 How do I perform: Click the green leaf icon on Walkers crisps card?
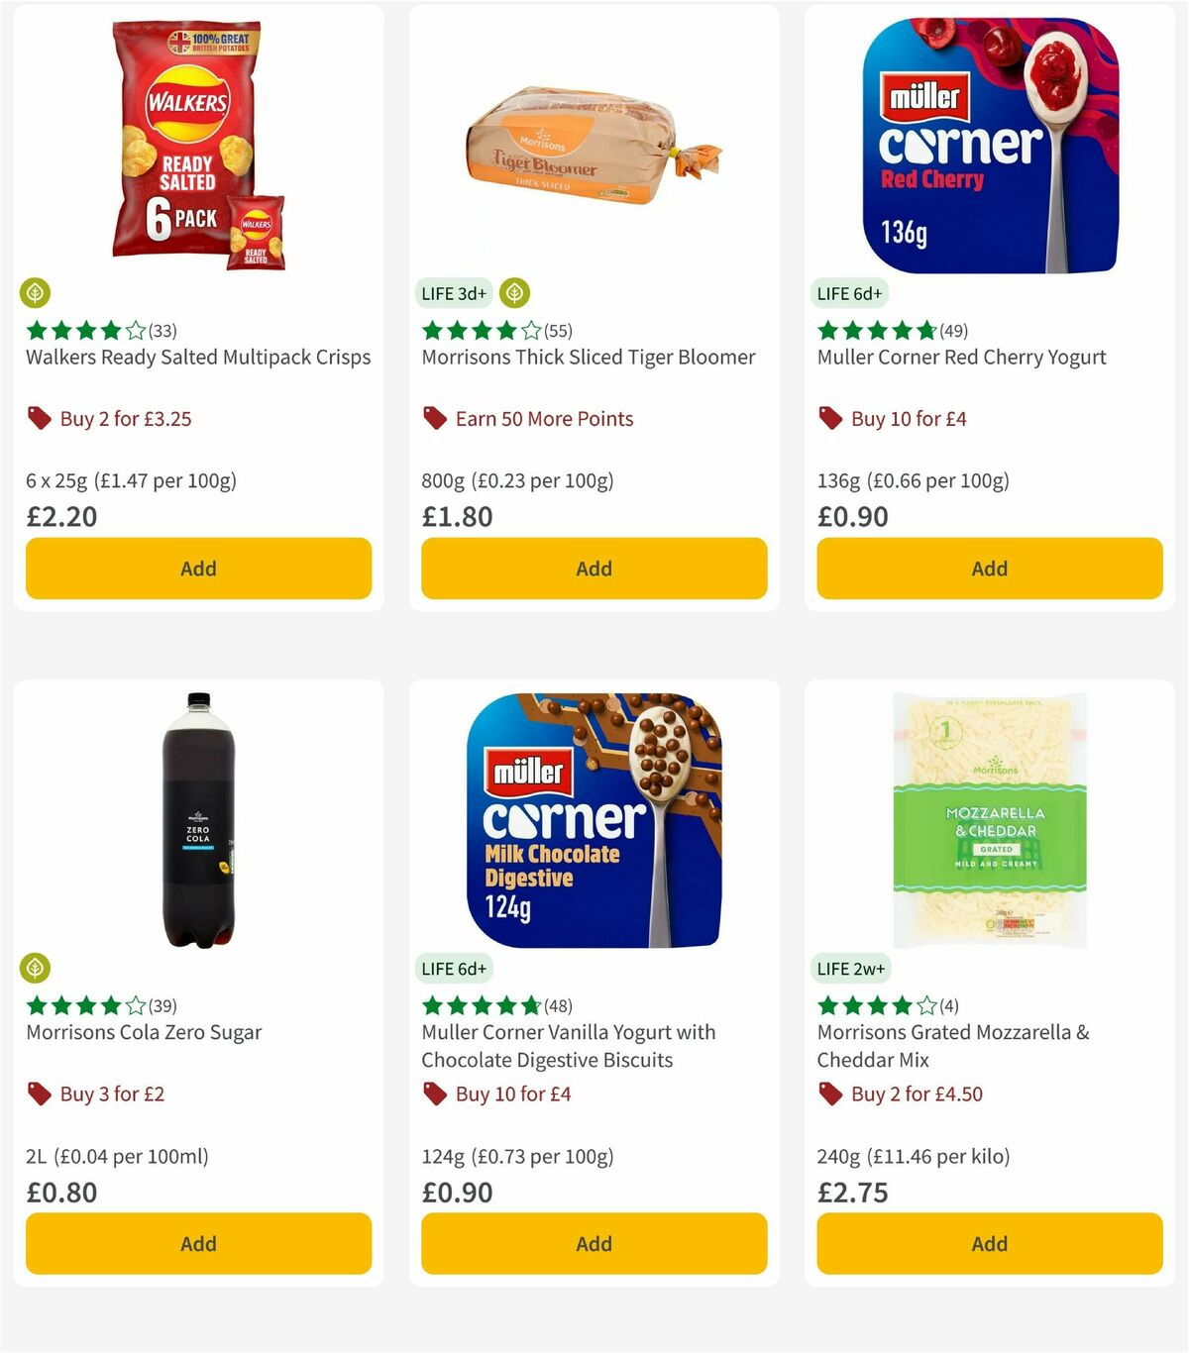click(x=36, y=293)
